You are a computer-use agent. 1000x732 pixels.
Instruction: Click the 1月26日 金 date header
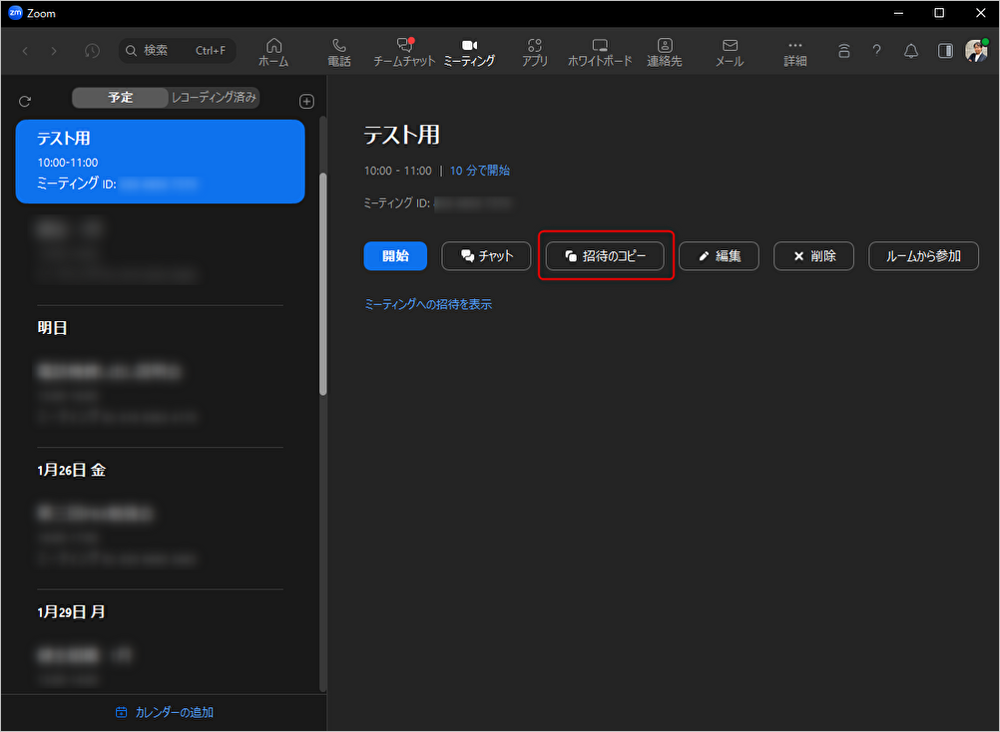click(72, 470)
